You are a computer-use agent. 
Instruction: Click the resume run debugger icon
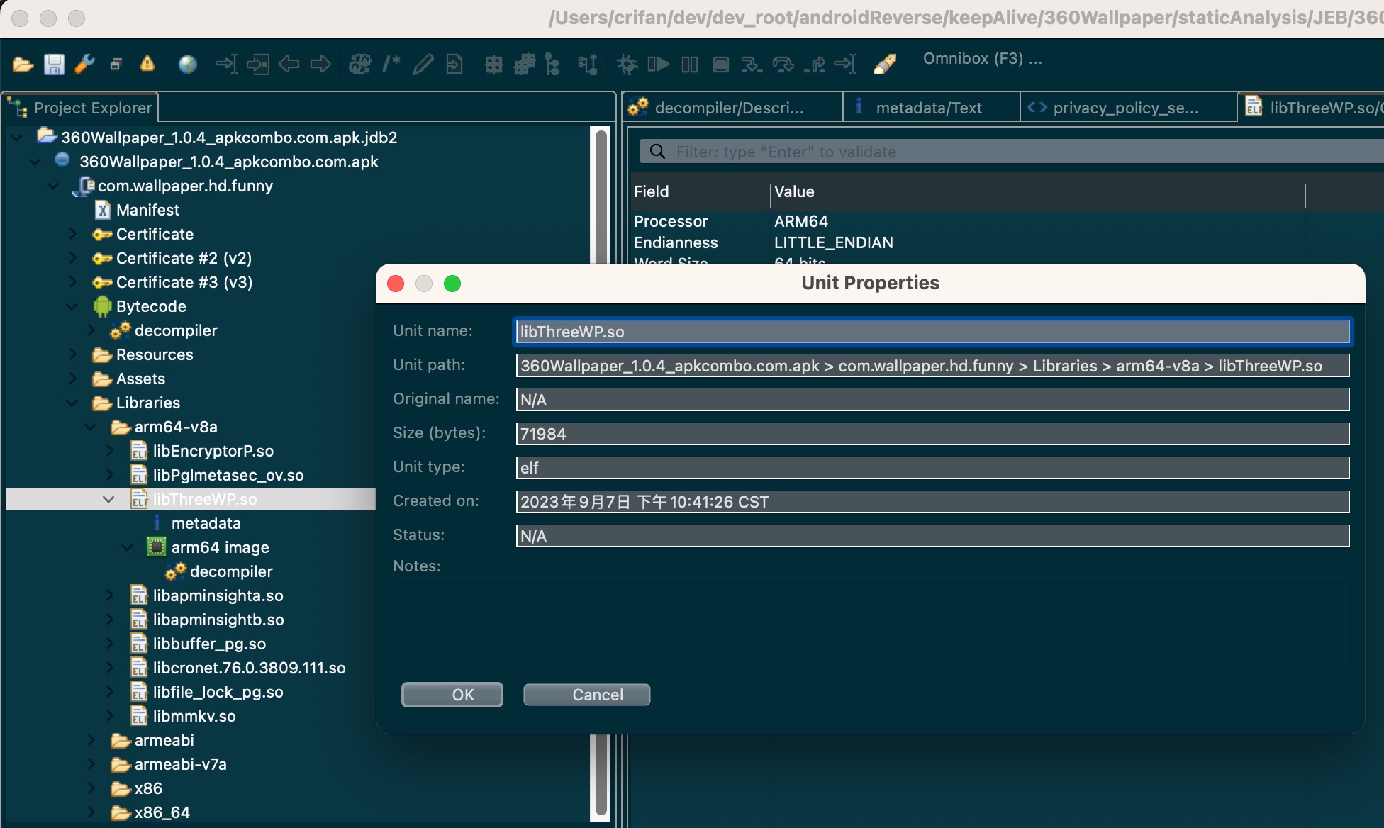[x=659, y=65]
